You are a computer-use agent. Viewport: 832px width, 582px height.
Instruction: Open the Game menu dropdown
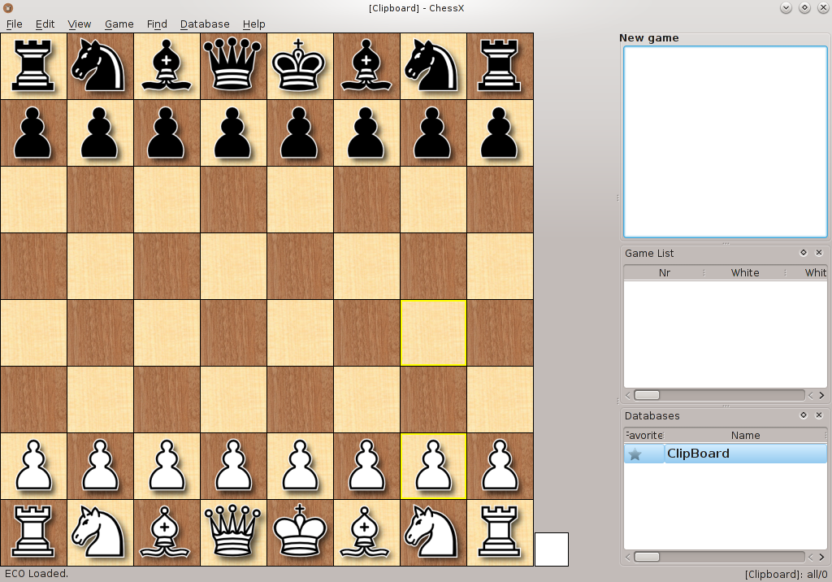click(119, 24)
